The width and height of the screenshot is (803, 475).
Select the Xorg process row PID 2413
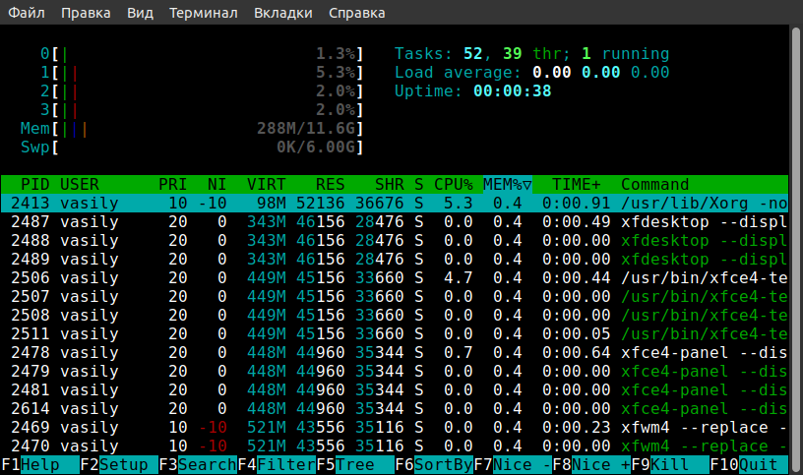[x=395, y=204]
